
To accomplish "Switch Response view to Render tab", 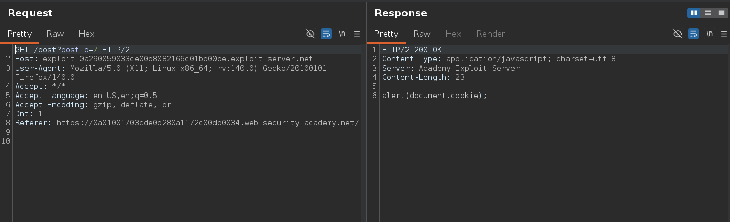I will (x=491, y=34).
